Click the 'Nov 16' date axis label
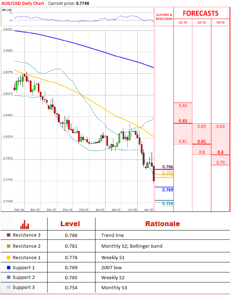231x295 pixels. 19,210
